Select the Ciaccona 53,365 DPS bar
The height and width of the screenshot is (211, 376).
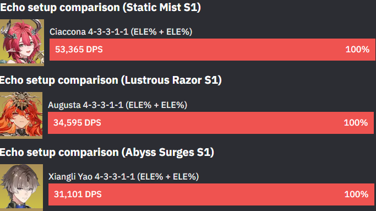click(x=212, y=50)
